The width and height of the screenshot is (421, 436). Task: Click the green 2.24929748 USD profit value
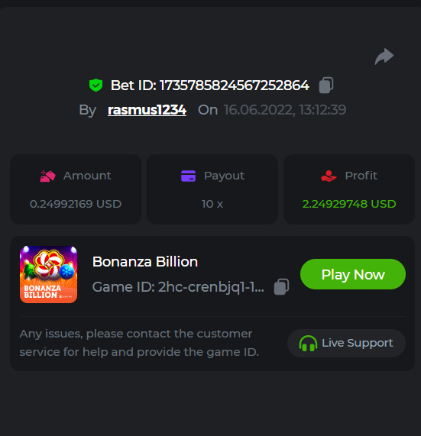coord(349,204)
